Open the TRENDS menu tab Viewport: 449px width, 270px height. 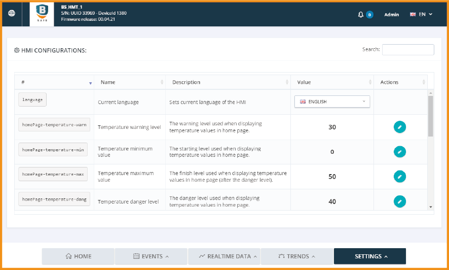pyautogui.click(x=297, y=256)
